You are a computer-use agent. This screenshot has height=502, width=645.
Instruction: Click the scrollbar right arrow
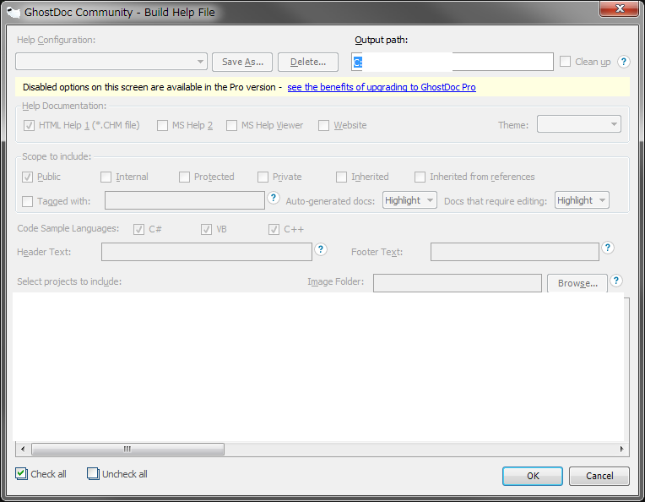click(621, 449)
